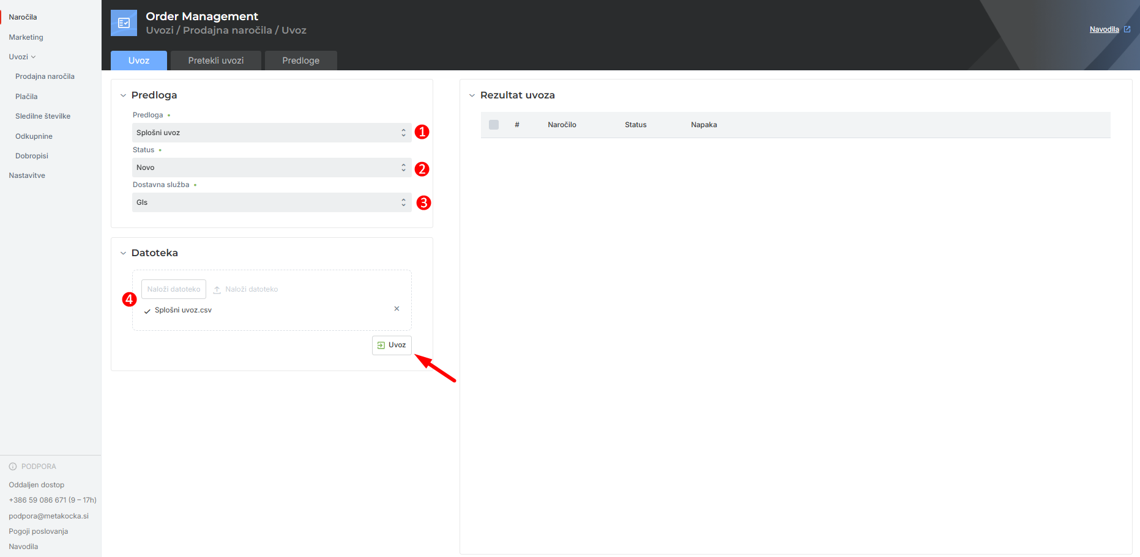The height and width of the screenshot is (557, 1140).
Task: Click the Napaka column header
Action: 704,125
